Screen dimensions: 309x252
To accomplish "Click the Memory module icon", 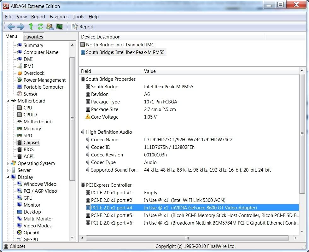I will tap(20, 129).
